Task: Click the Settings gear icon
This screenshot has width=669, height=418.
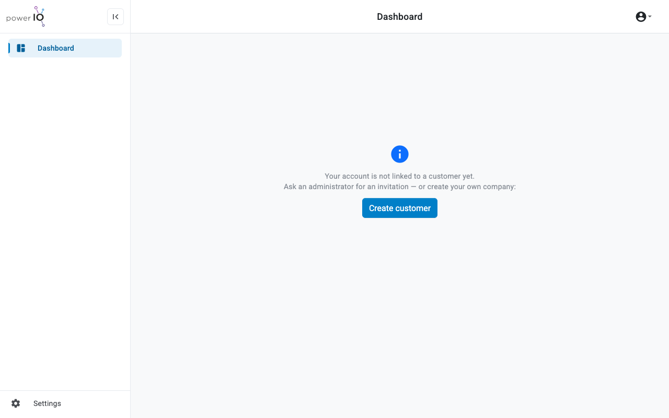Action: coord(16,403)
